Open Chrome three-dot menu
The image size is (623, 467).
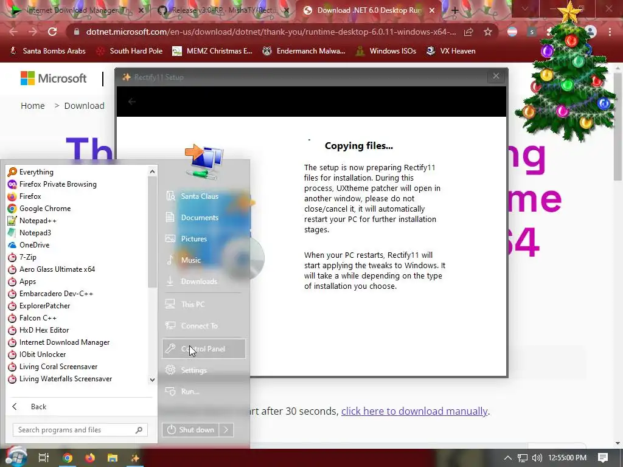[610, 32]
